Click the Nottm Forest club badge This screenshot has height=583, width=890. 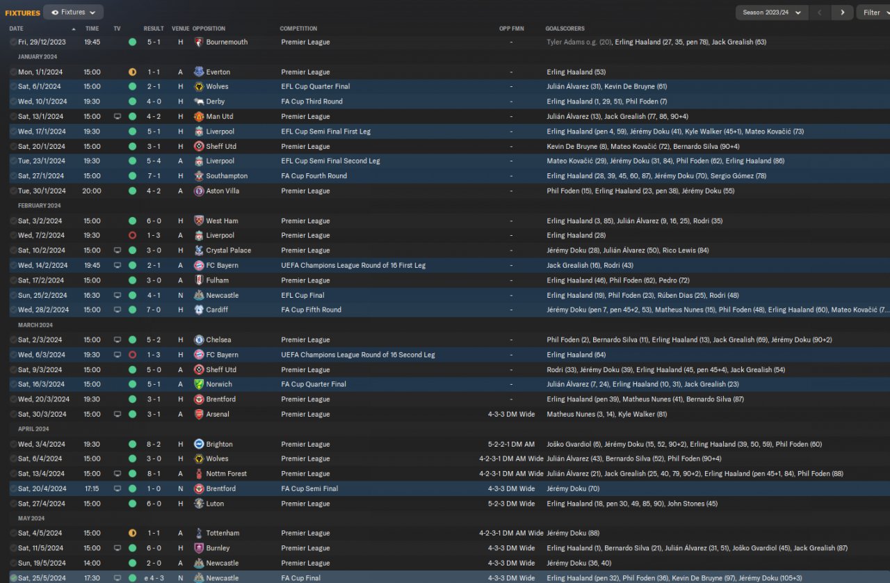[x=199, y=474]
